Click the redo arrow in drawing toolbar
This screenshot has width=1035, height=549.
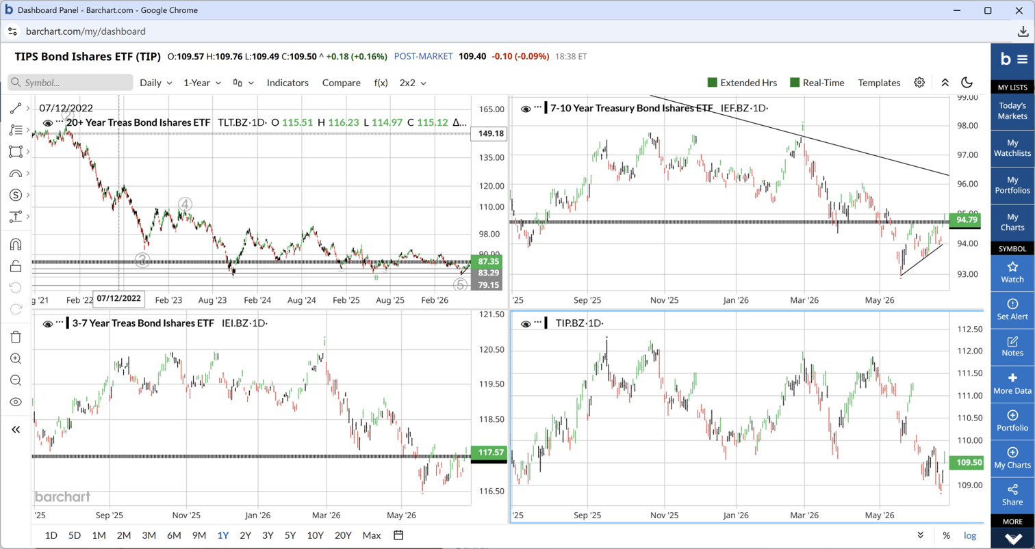point(15,310)
